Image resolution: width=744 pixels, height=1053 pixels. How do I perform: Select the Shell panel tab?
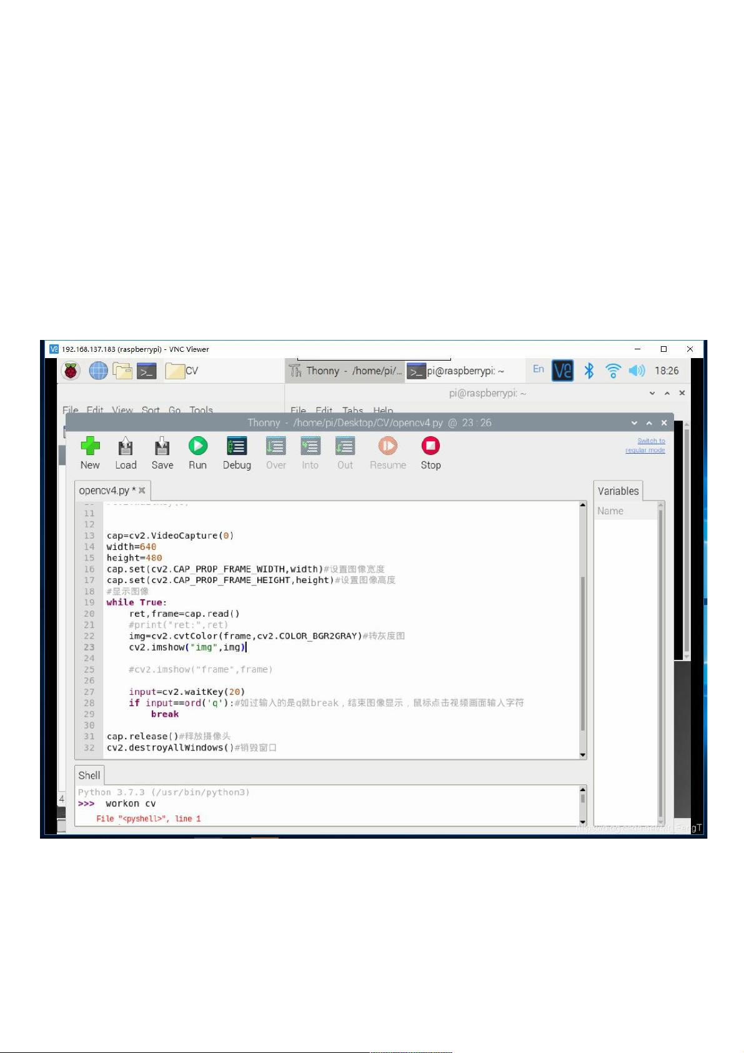(x=89, y=776)
